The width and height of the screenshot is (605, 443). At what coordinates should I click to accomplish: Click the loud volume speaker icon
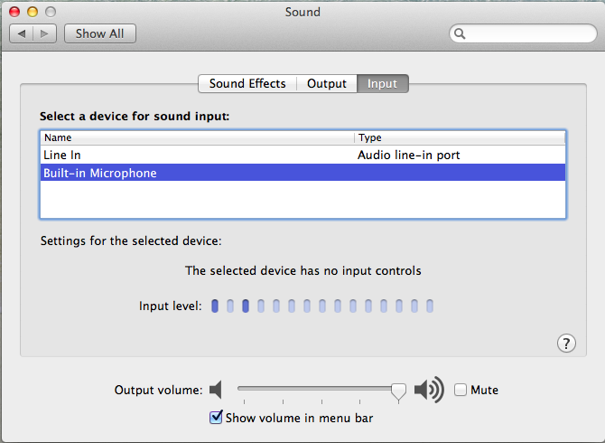coord(429,390)
